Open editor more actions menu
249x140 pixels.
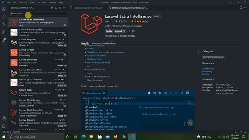[x=245, y=8]
